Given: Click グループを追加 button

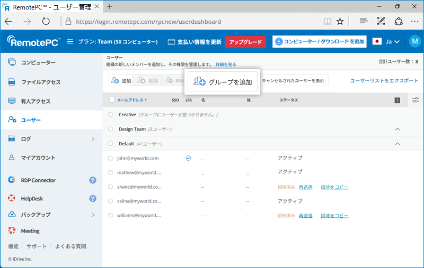Looking at the screenshot, I should tap(223, 81).
